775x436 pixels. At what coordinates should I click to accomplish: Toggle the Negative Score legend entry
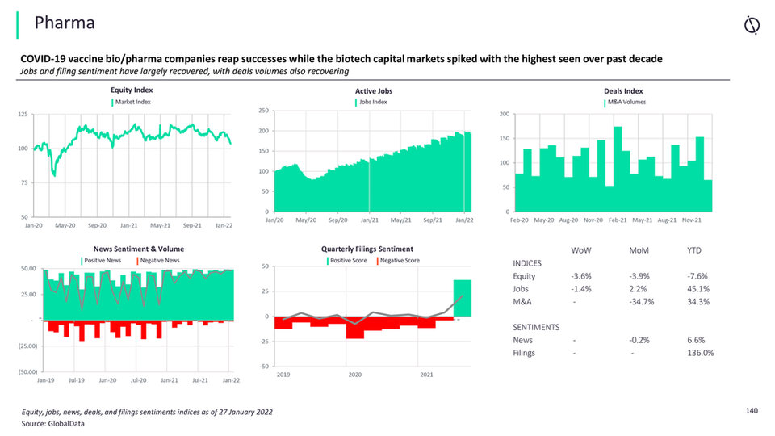398,261
